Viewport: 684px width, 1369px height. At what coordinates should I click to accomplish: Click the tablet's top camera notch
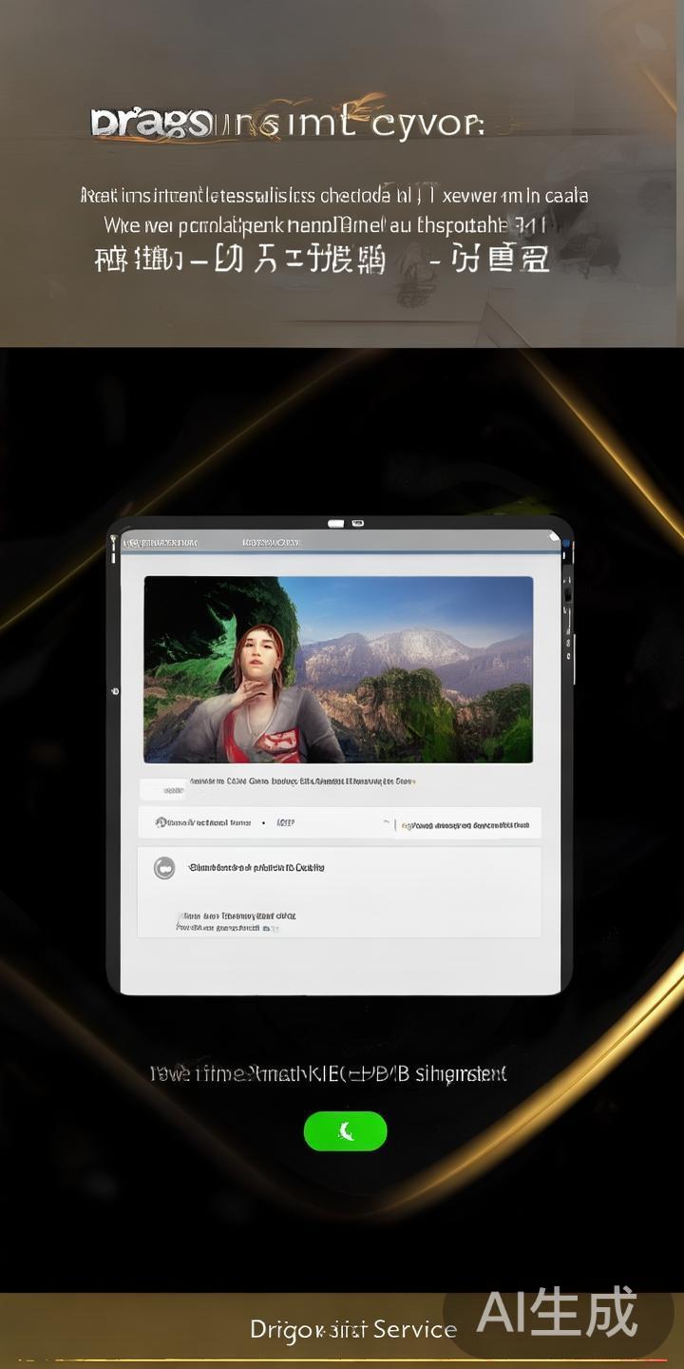point(346,523)
